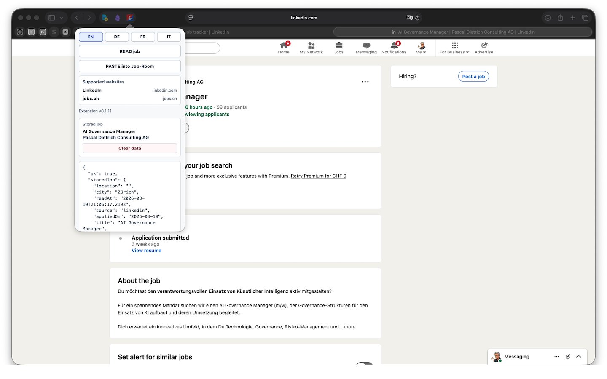Click the Clear data button
This screenshot has height=379, width=607.
tap(130, 148)
